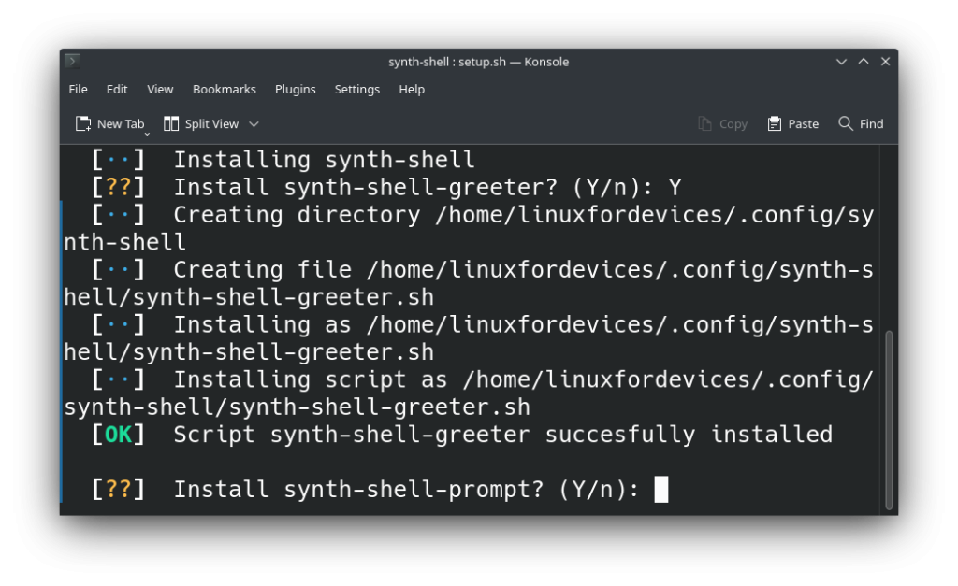Open the Settings menu
Viewport: 958px width, 586px height.
click(356, 90)
